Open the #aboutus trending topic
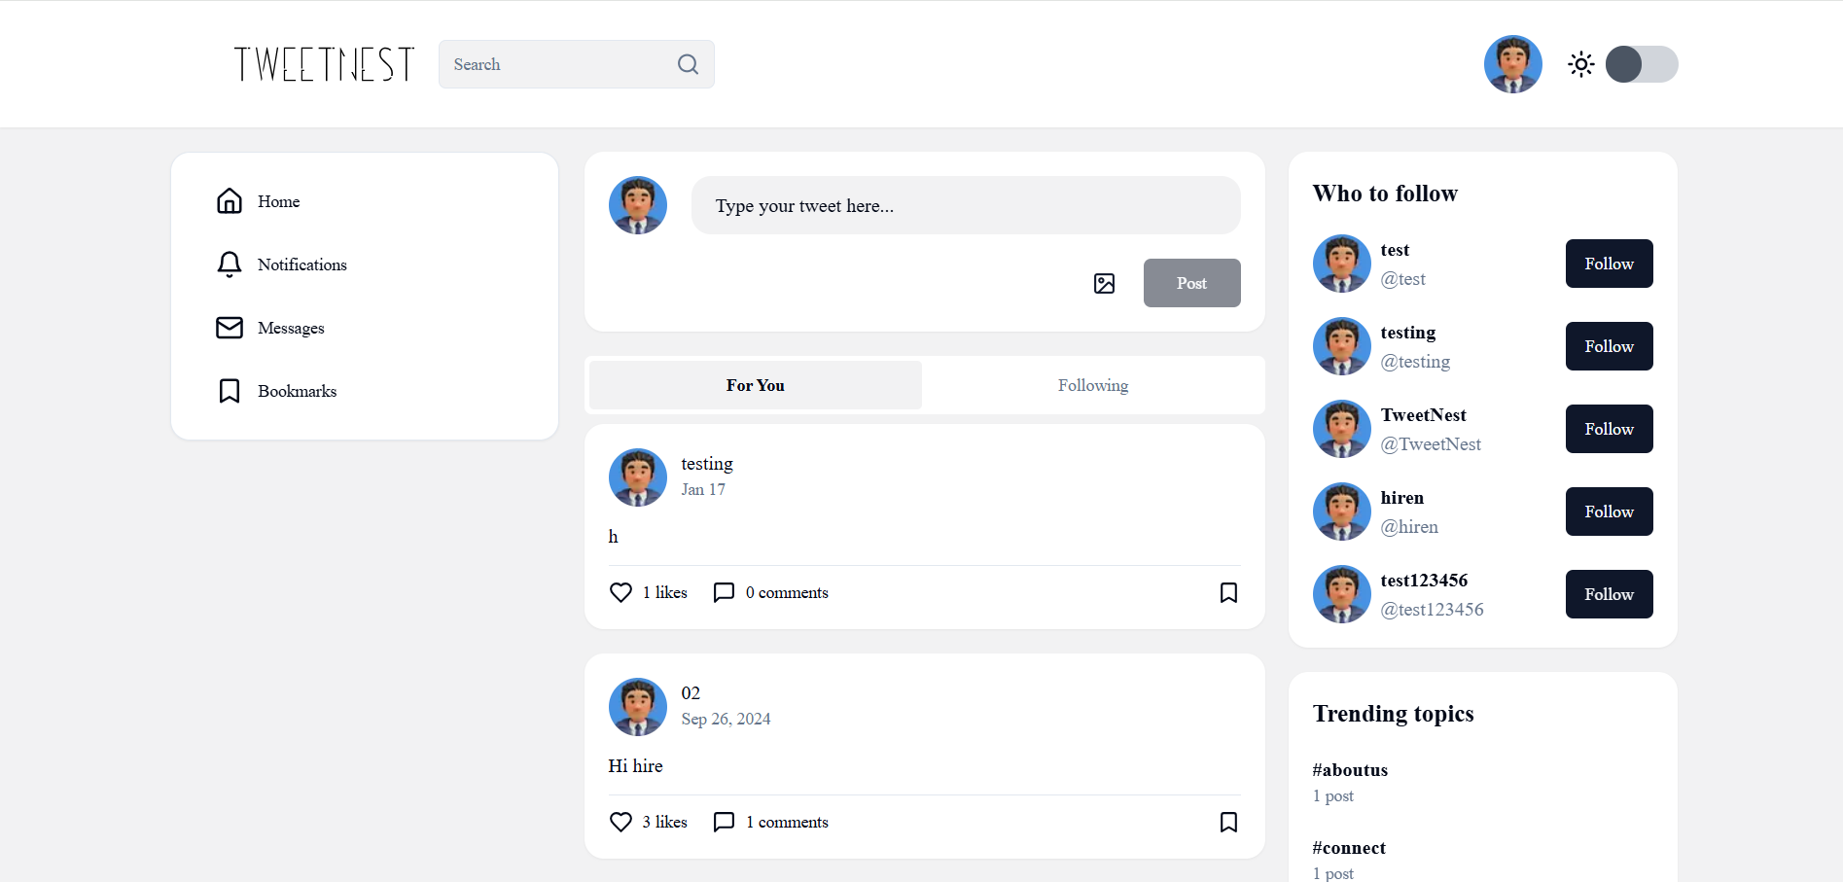The image size is (1843, 882). (x=1350, y=770)
